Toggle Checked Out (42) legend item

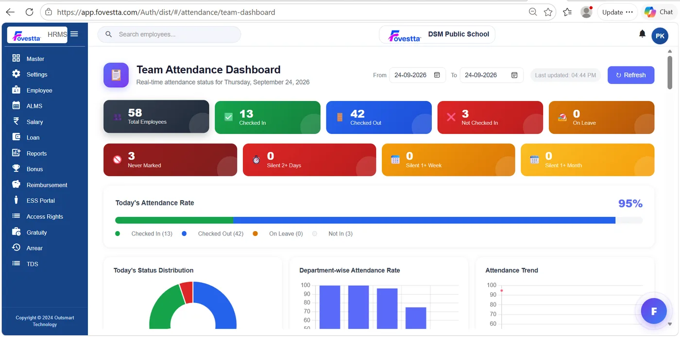point(213,234)
